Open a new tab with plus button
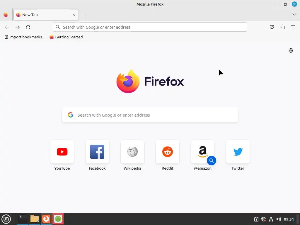This screenshot has height=225, width=300. click(x=85, y=15)
